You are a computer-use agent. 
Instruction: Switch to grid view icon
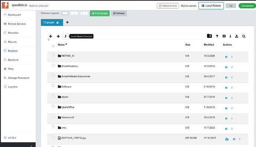[224, 36]
